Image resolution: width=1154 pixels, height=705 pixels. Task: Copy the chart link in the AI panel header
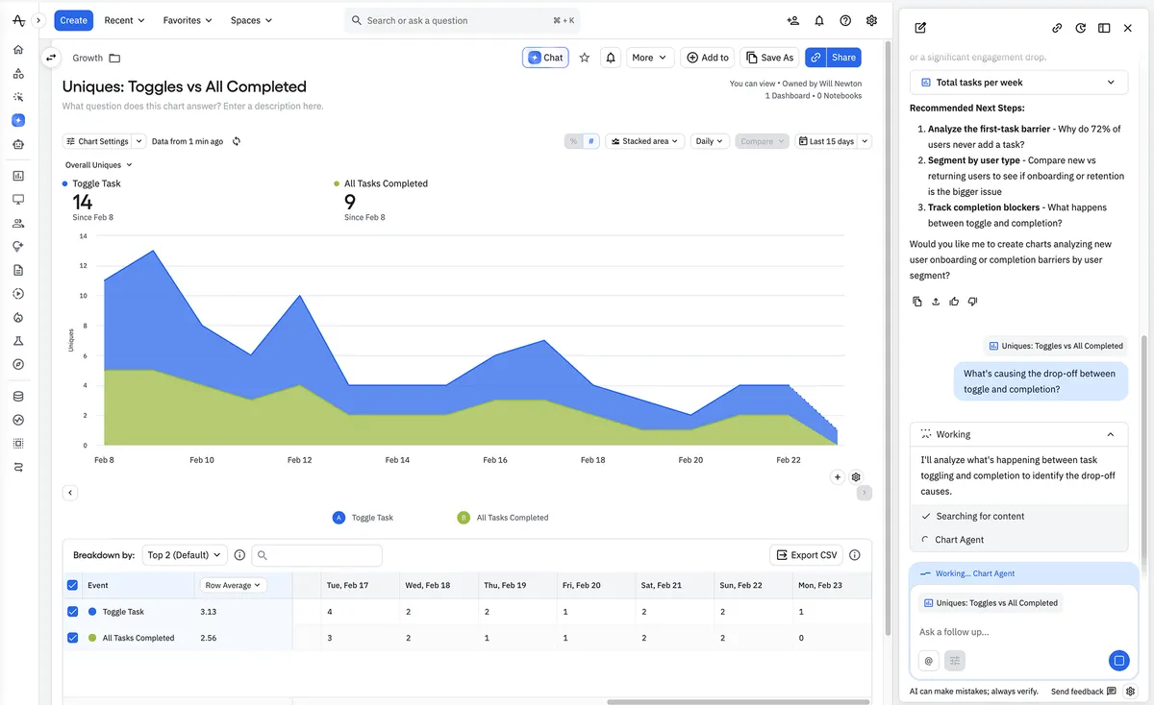[1056, 28]
